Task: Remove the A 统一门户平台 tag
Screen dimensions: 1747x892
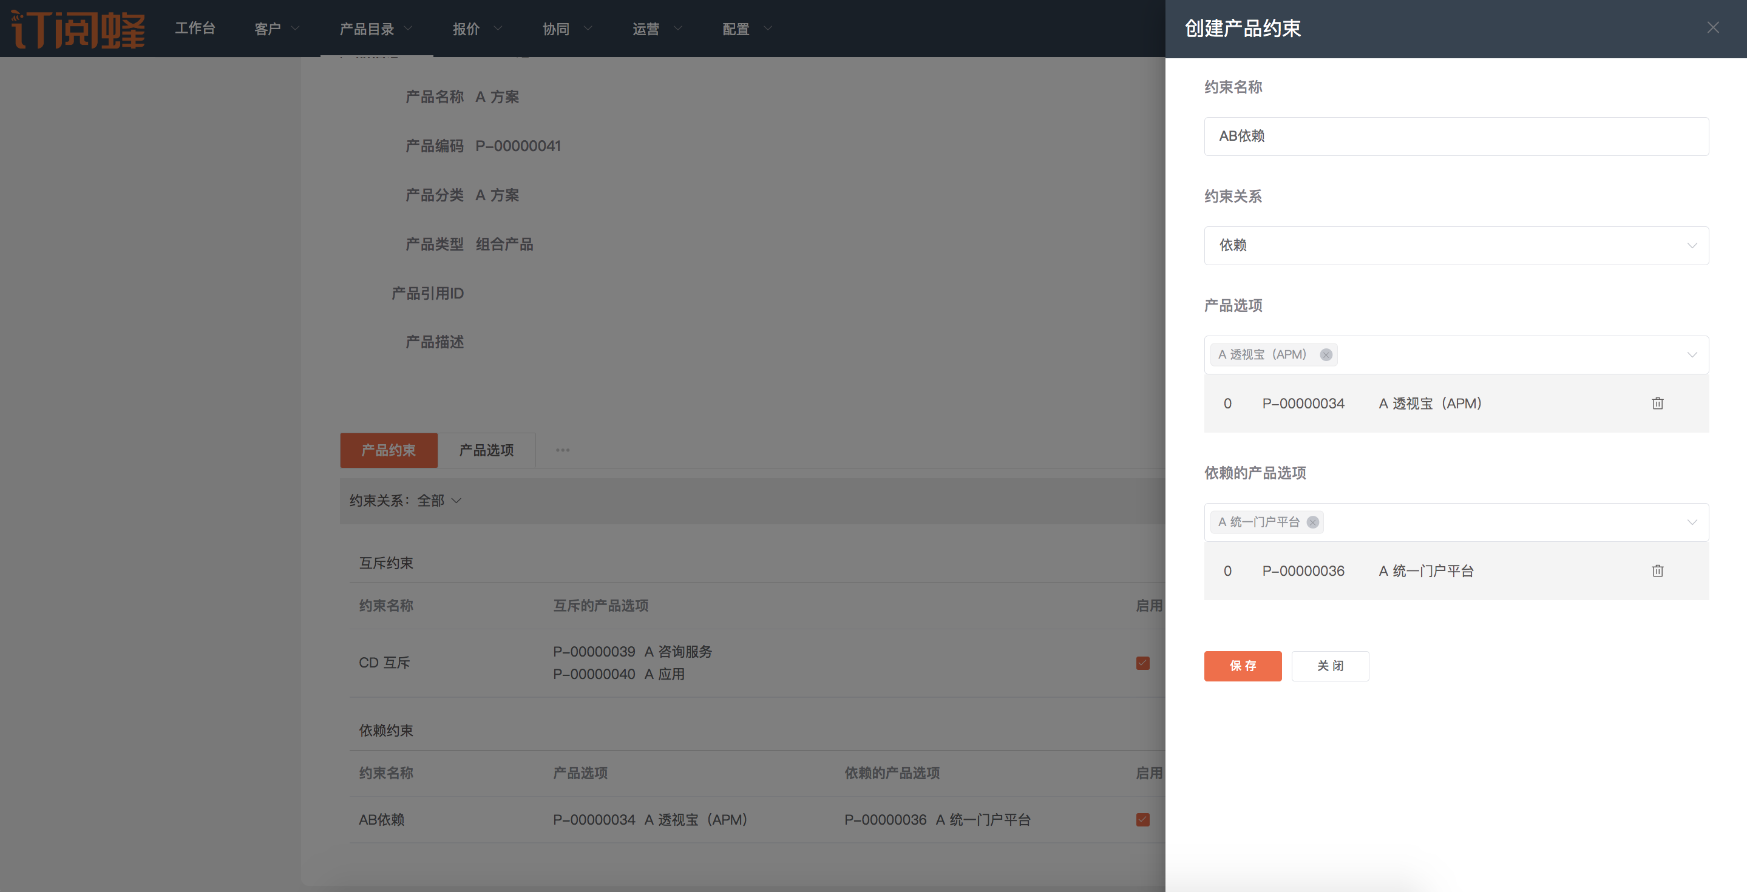Action: click(1312, 522)
